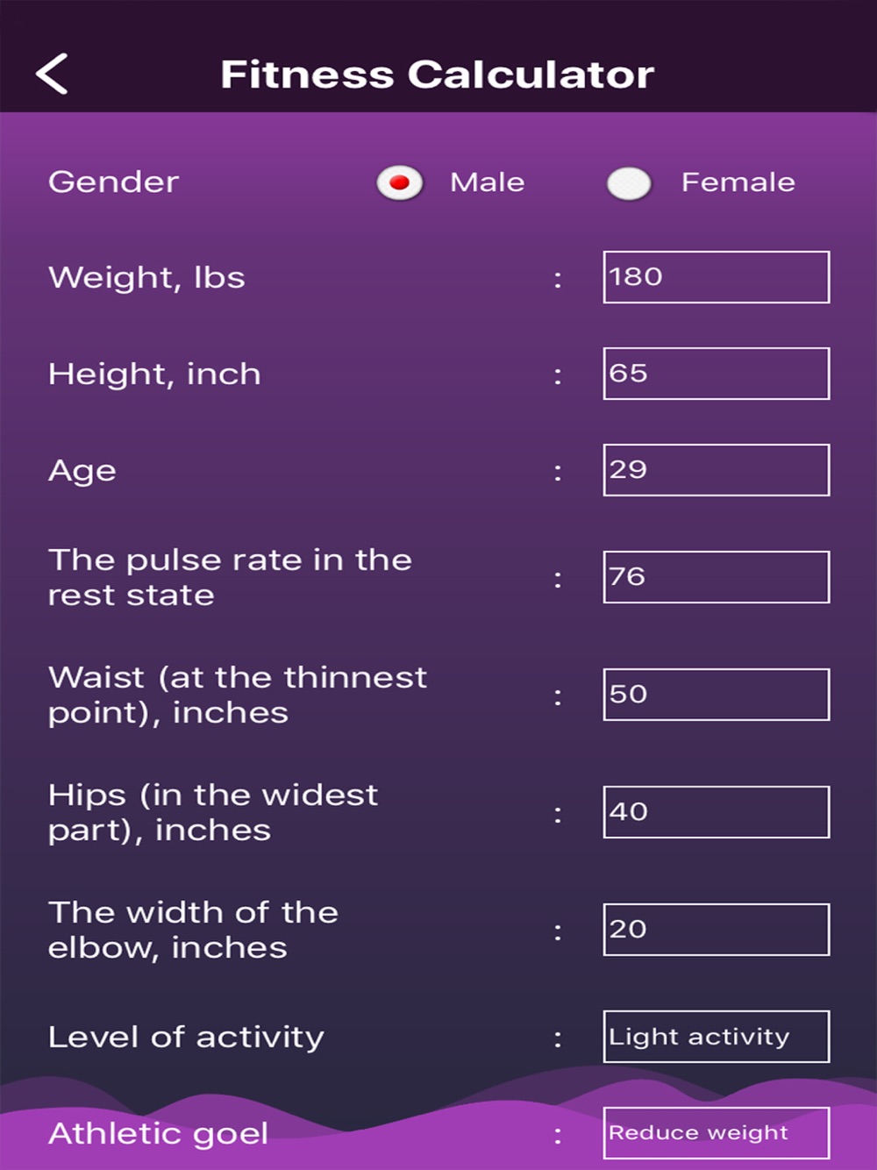Edit the resting pulse rate field
877x1170 pixels.
click(x=717, y=577)
